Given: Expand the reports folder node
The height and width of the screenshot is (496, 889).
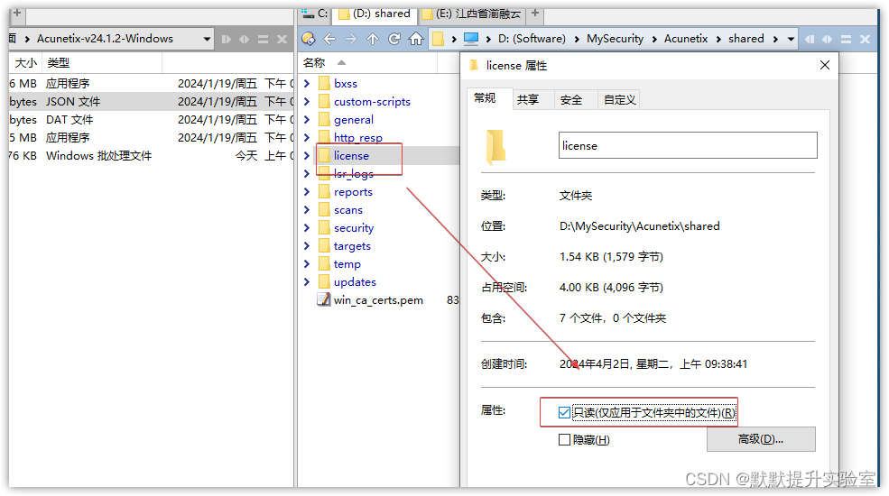Looking at the screenshot, I should point(307,191).
